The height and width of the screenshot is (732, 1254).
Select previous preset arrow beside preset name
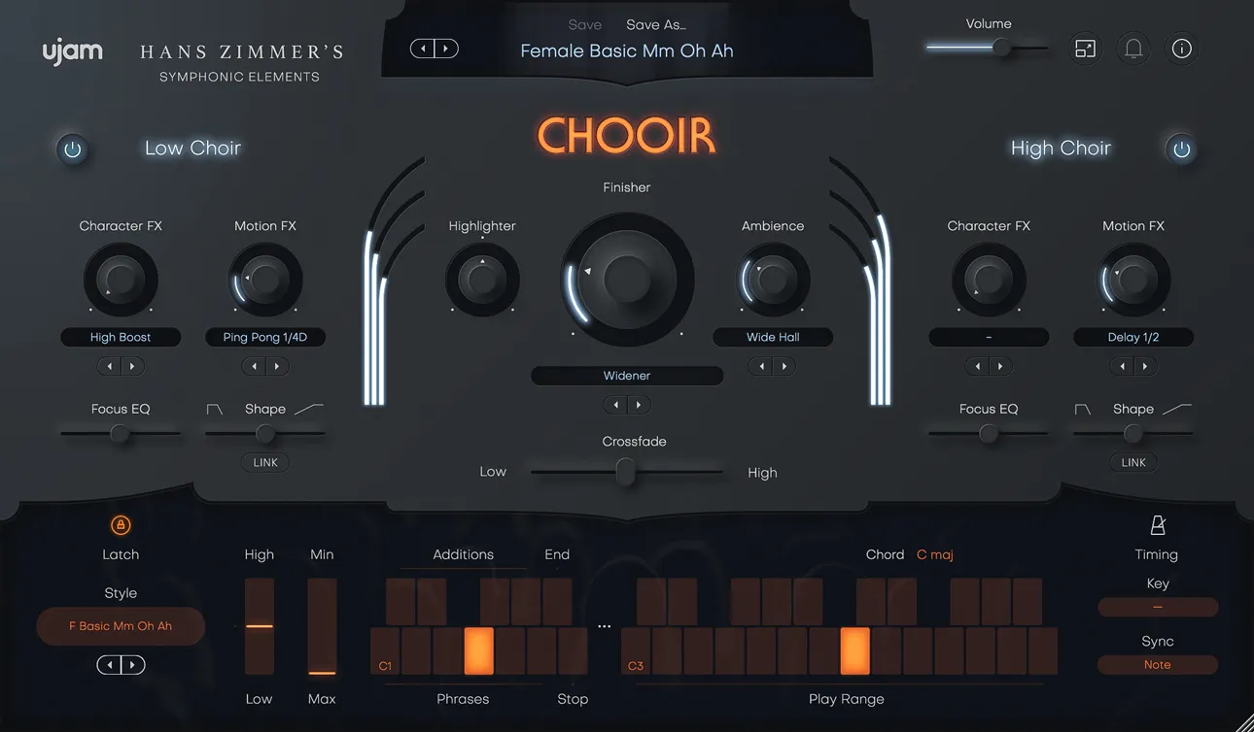click(423, 49)
